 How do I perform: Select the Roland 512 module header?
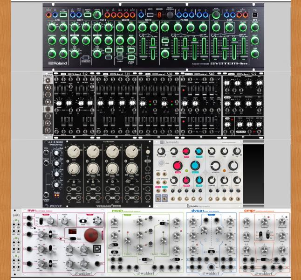point(74,74)
